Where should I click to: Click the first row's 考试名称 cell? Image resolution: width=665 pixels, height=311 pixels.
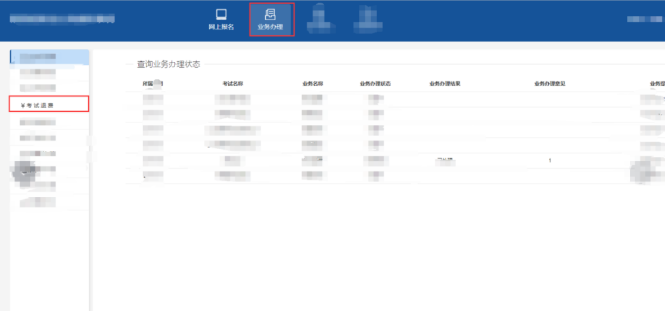232,99
